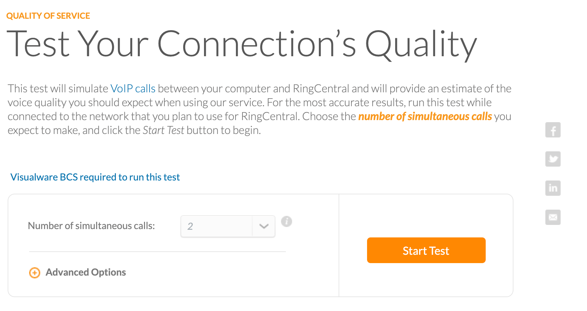The width and height of the screenshot is (587, 311).
Task: Open the info icon beside the calls dropdown
Action: [x=286, y=221]
